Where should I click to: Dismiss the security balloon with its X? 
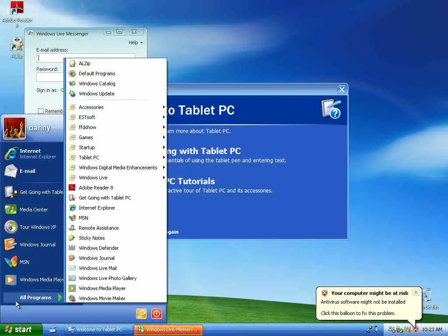[416, 292]
